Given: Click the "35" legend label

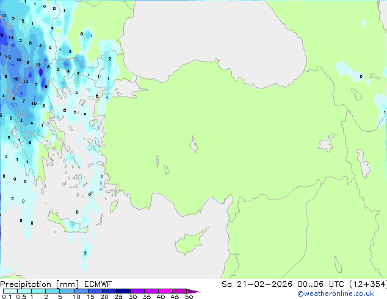Looking at the screenshot, I should pos(146,297).
